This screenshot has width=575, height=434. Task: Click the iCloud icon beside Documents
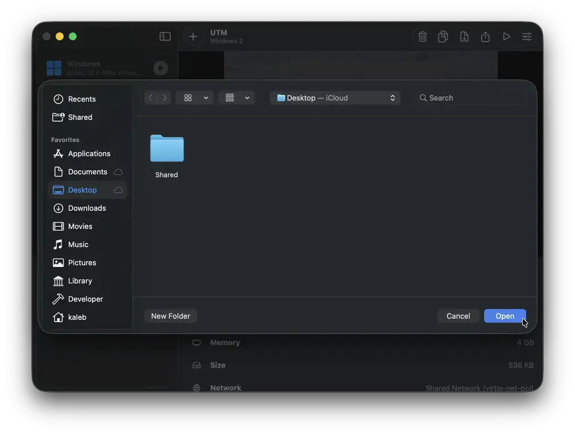pos(118,172)
